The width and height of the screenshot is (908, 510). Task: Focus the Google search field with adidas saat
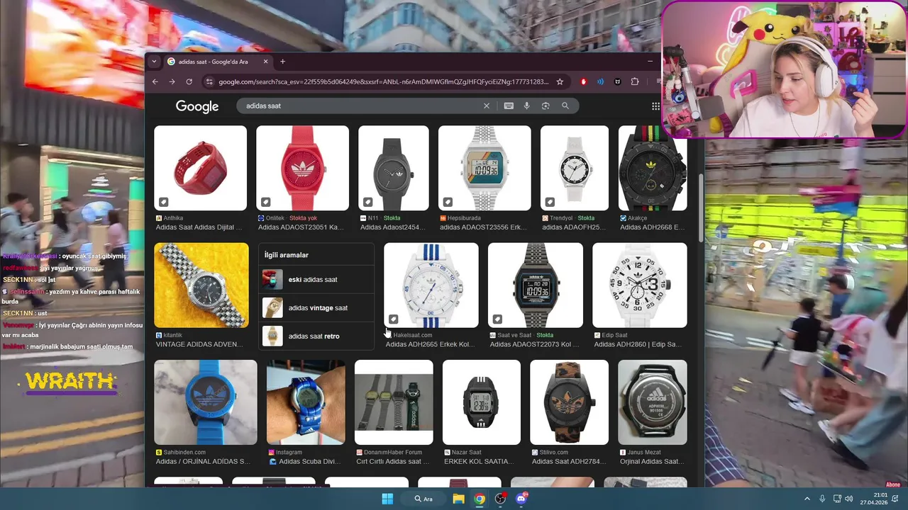click(x=362, y=106)
